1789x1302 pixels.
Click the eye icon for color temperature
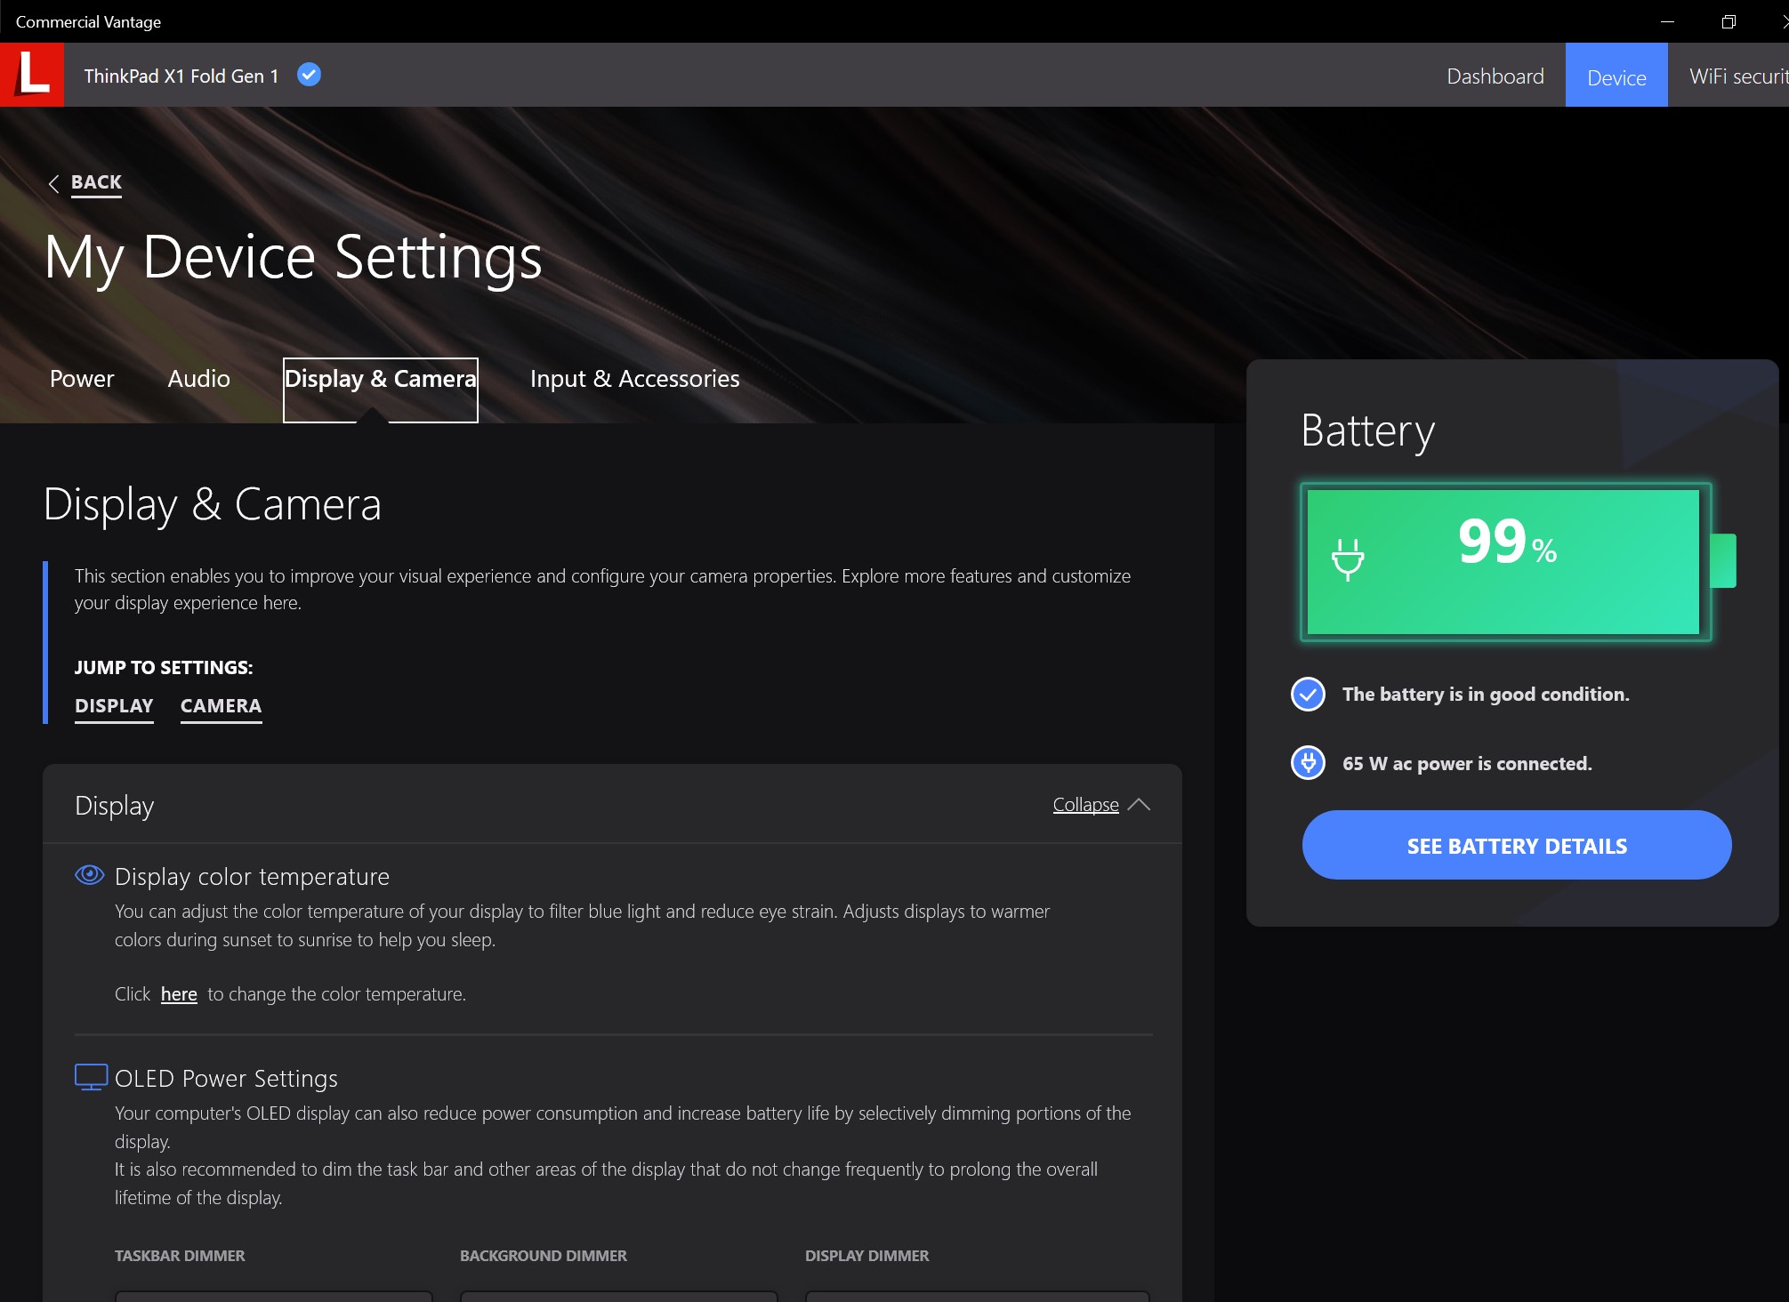click(89, 875)
